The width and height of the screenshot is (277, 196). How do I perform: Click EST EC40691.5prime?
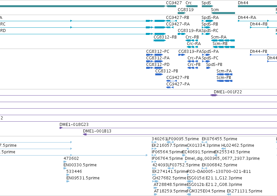(x=198, y=152)
